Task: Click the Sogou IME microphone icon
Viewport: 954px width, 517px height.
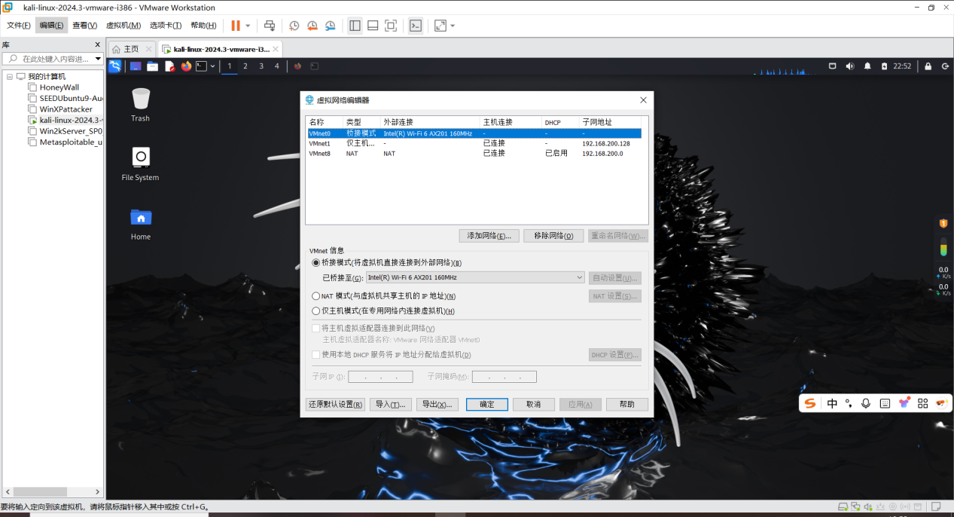Action: click(x=866, y=403)
